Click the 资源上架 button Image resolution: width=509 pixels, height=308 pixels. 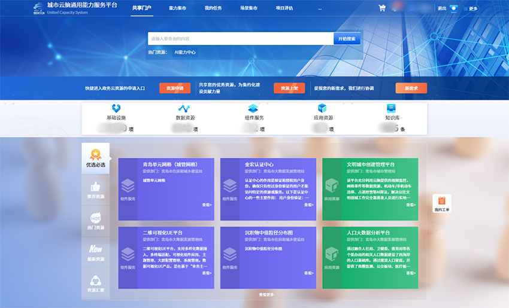point(289,88)
